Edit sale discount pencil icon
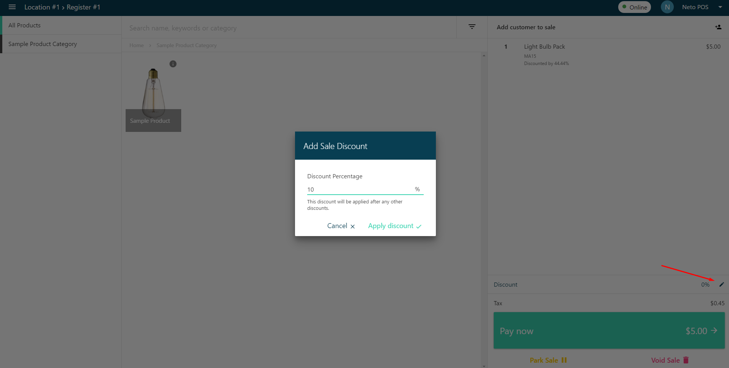 721,284
